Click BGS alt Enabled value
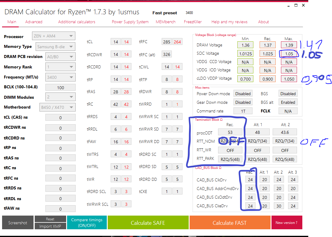This screenshot has height=237, width=332. [x=288, y=102]
